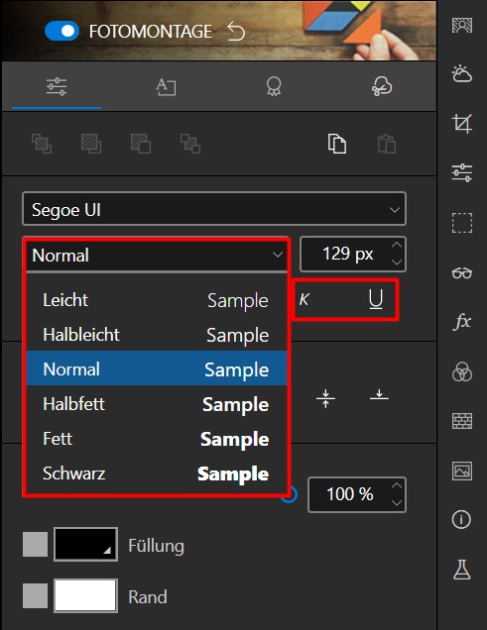
Task: Switch to the award ribbon tab
Action: [x=274, y=86]
